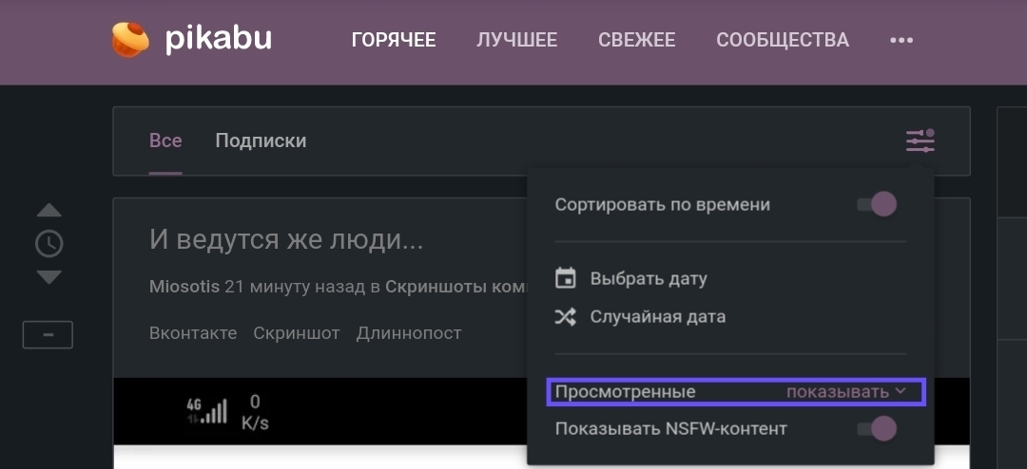Go to 'СВЕЖЕЕ' section
Viewport: 1027px width, 469px height.
(636, 40)
